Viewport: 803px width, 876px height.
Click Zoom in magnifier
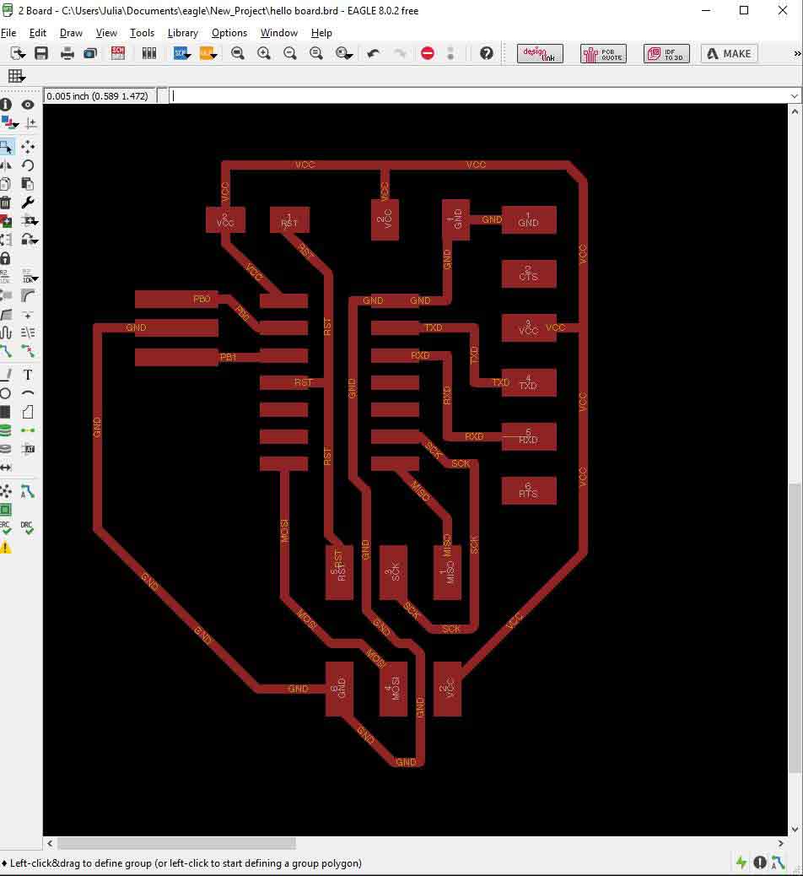[x=263, y=54]
